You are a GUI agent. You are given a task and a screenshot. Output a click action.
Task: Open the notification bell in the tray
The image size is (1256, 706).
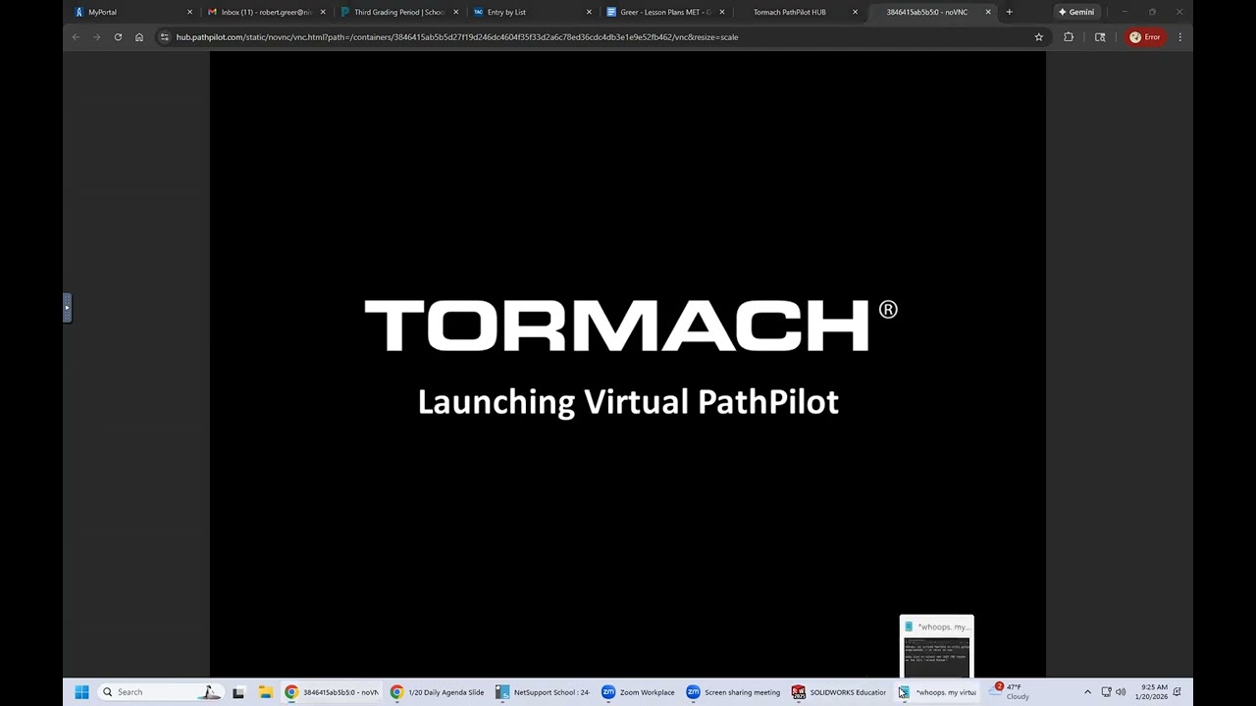(x=1177, y=692)
